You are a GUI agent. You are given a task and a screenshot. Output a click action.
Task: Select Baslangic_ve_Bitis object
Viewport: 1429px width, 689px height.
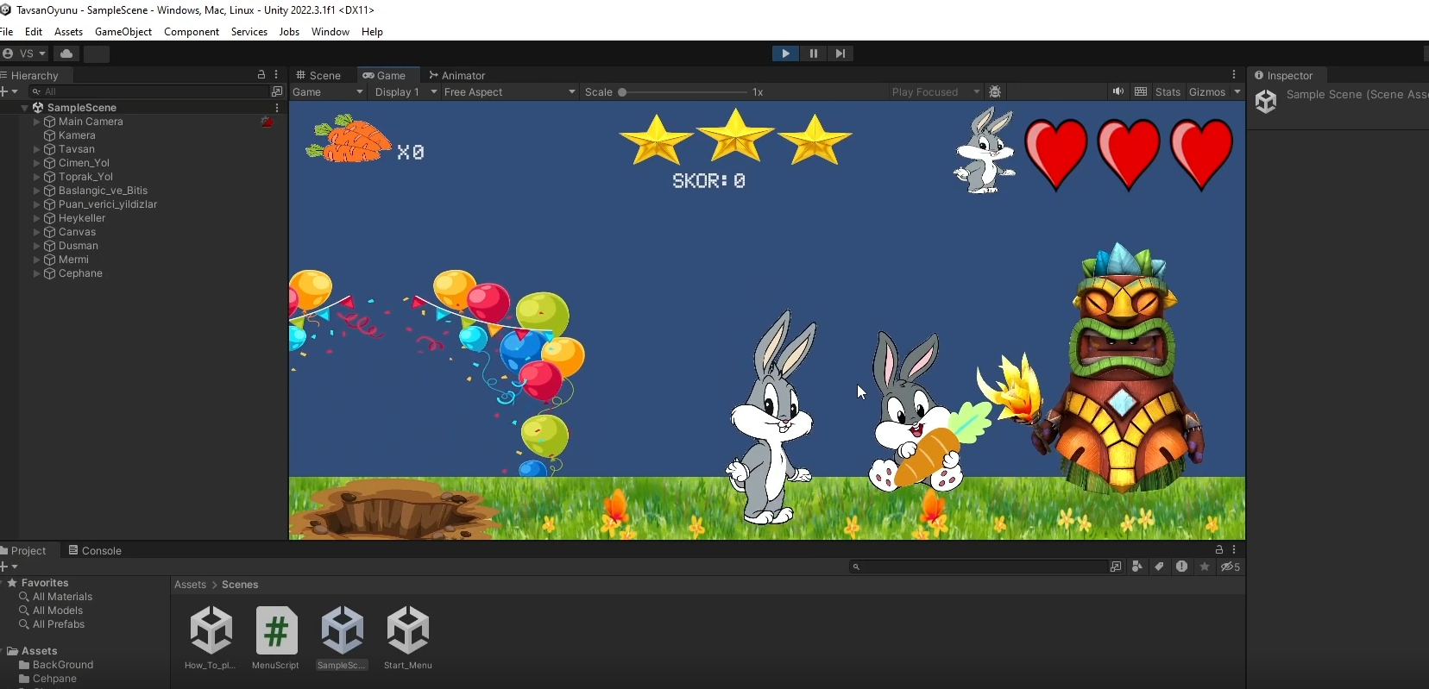(103, 191)
